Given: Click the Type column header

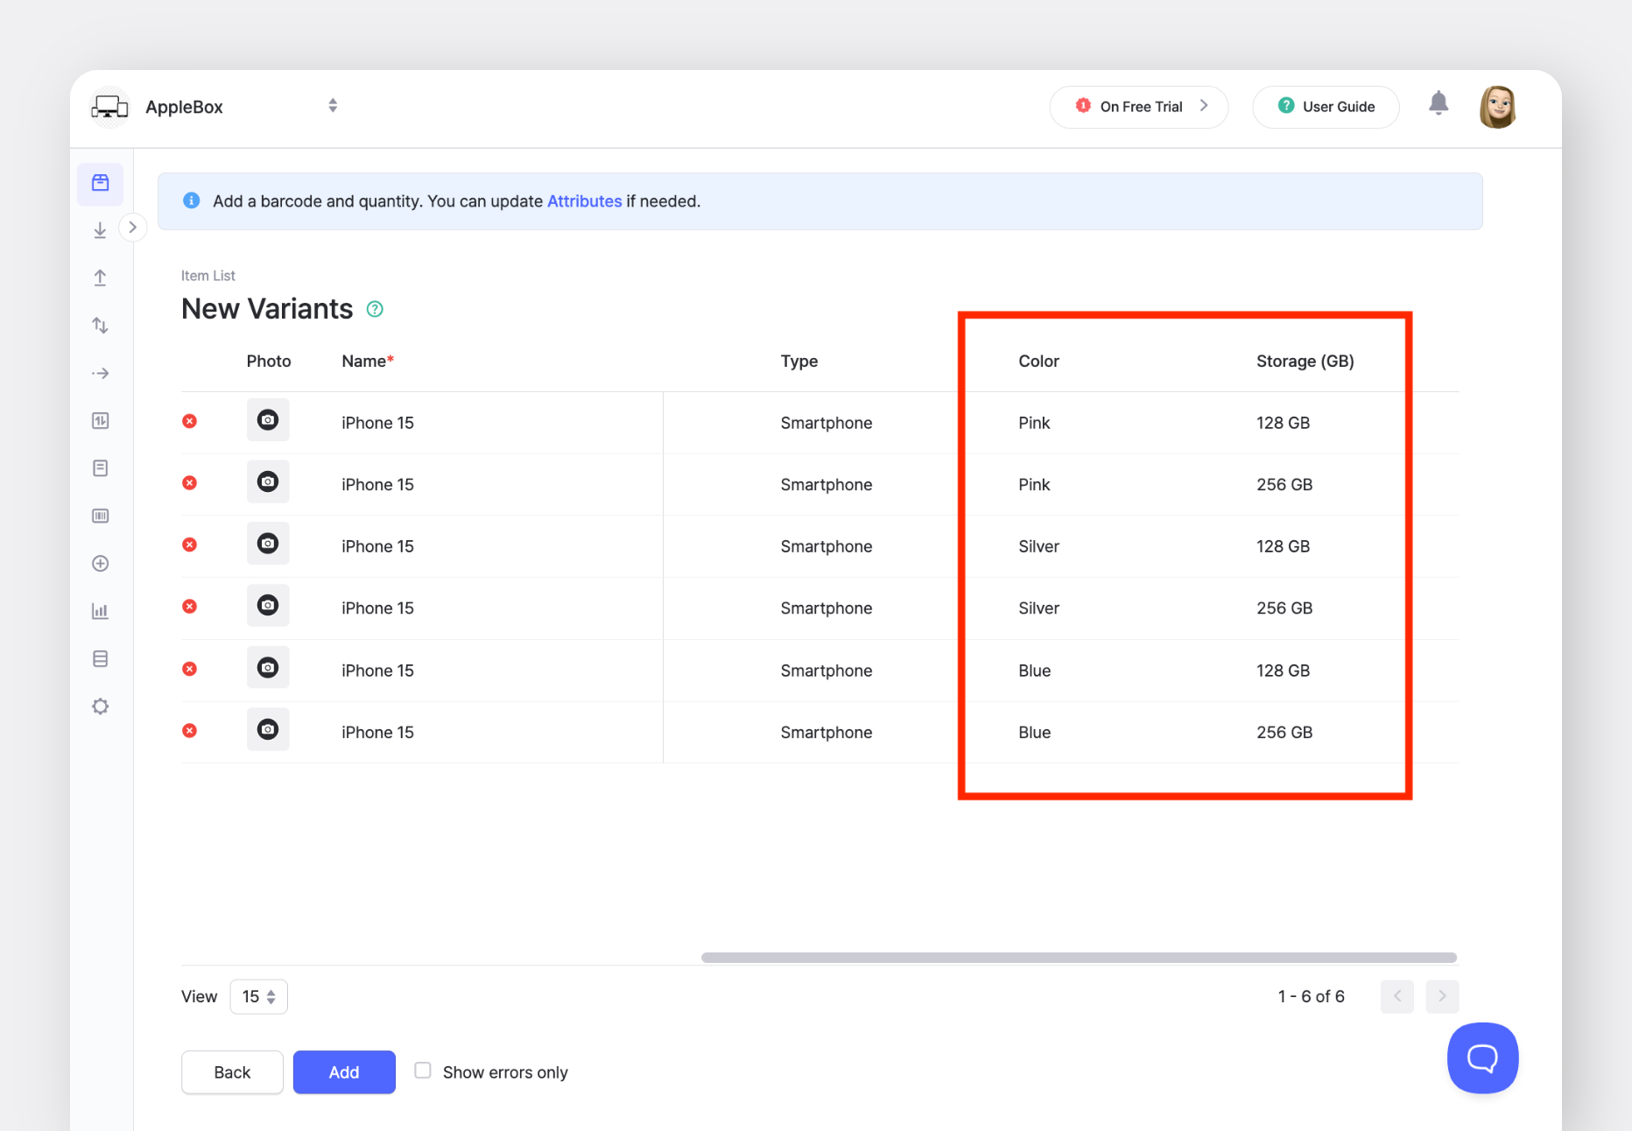Looking at the screenshot, I should [x=799, y=362].
